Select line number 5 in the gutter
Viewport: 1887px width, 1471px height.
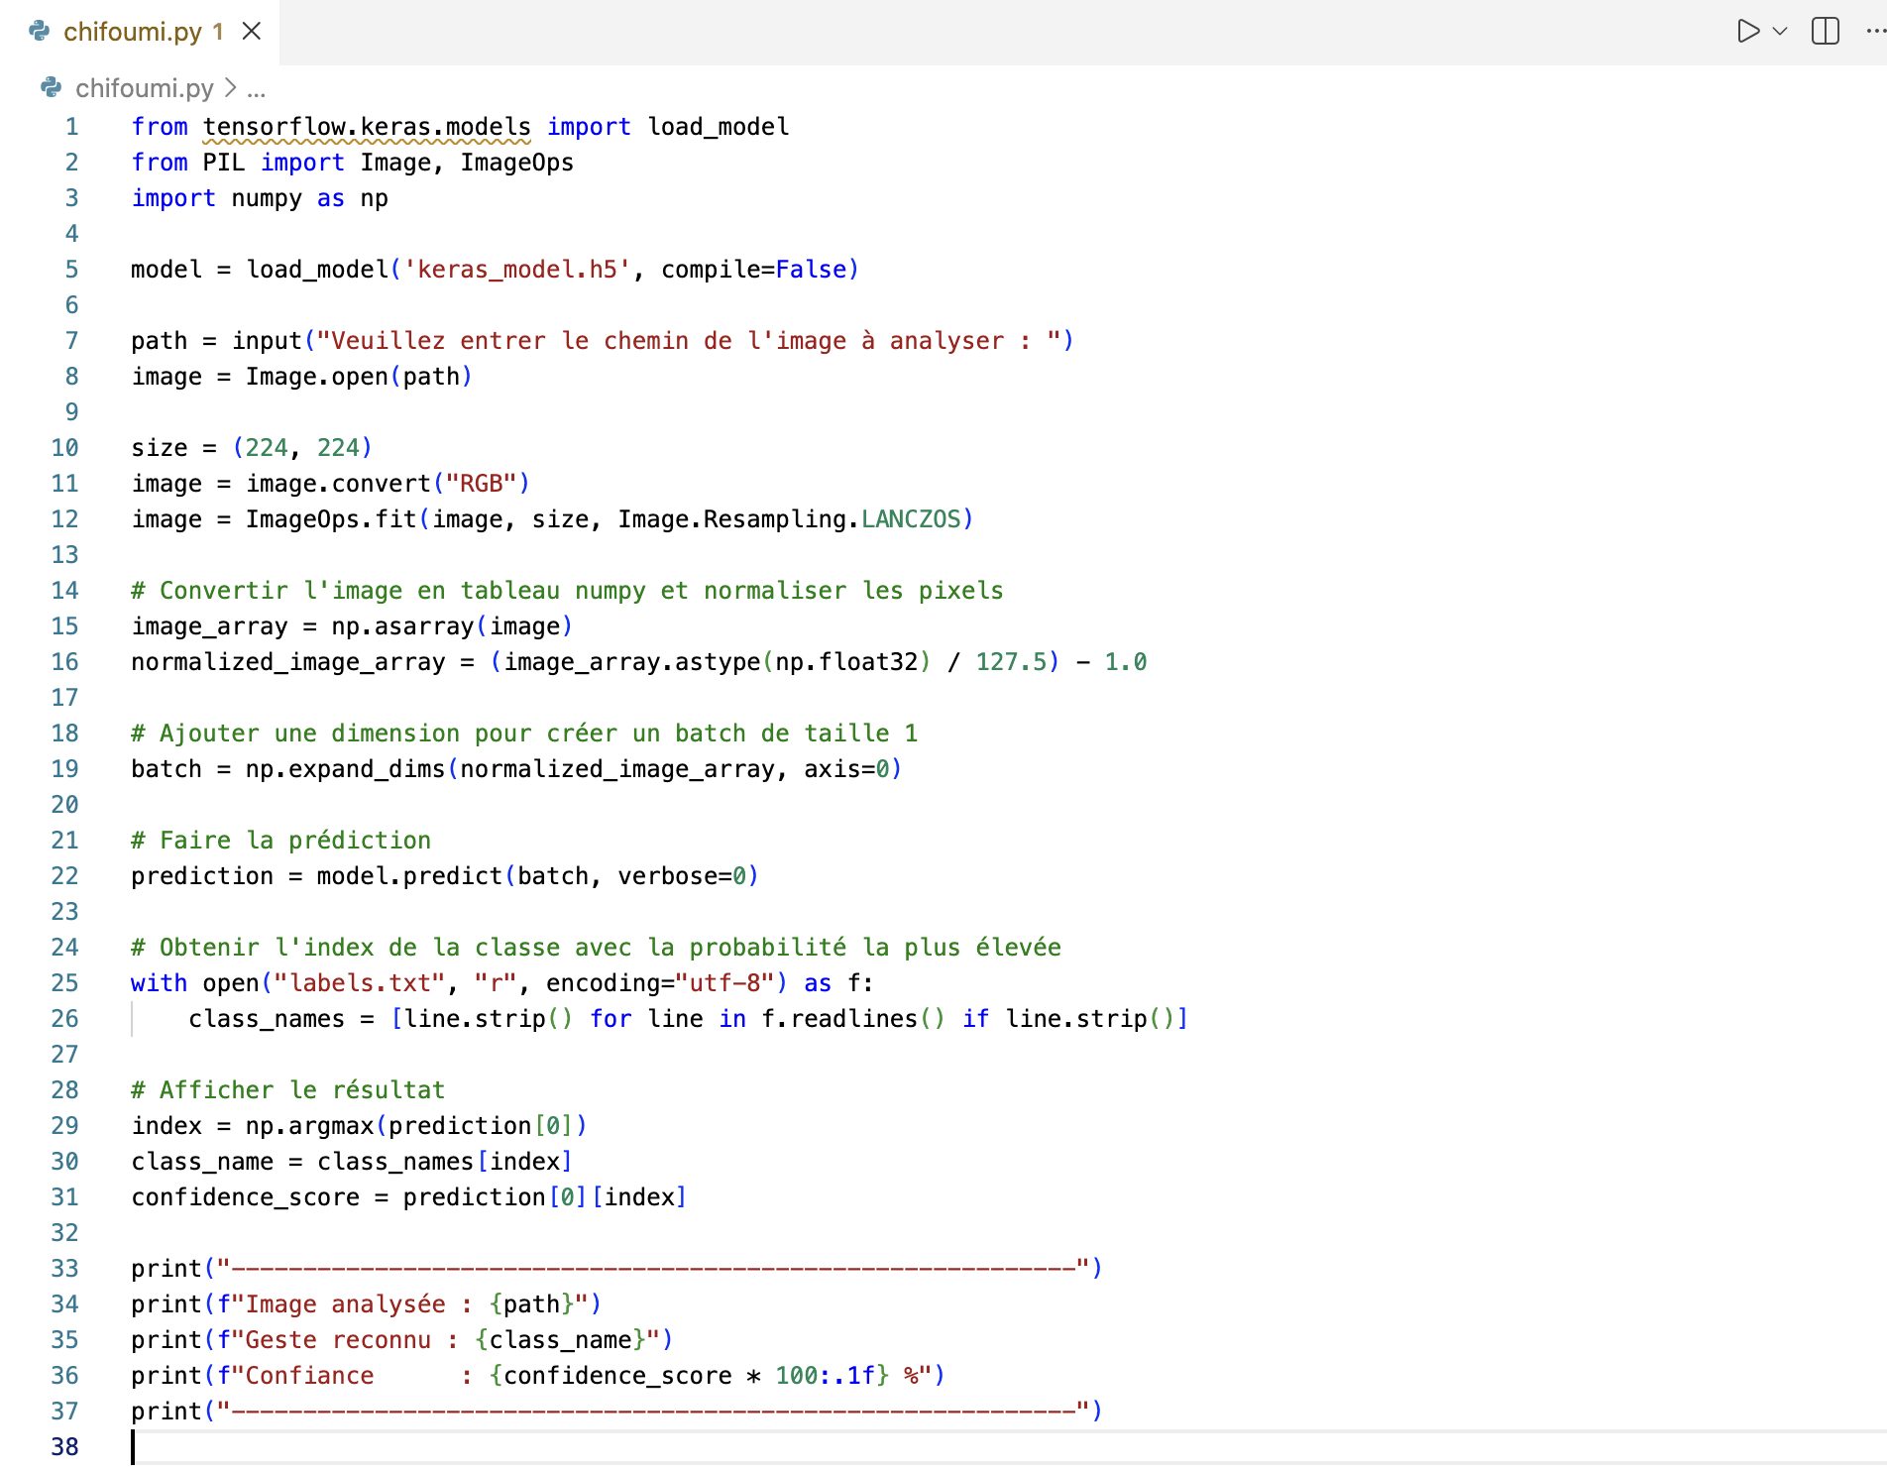click(x=71, y=270)
